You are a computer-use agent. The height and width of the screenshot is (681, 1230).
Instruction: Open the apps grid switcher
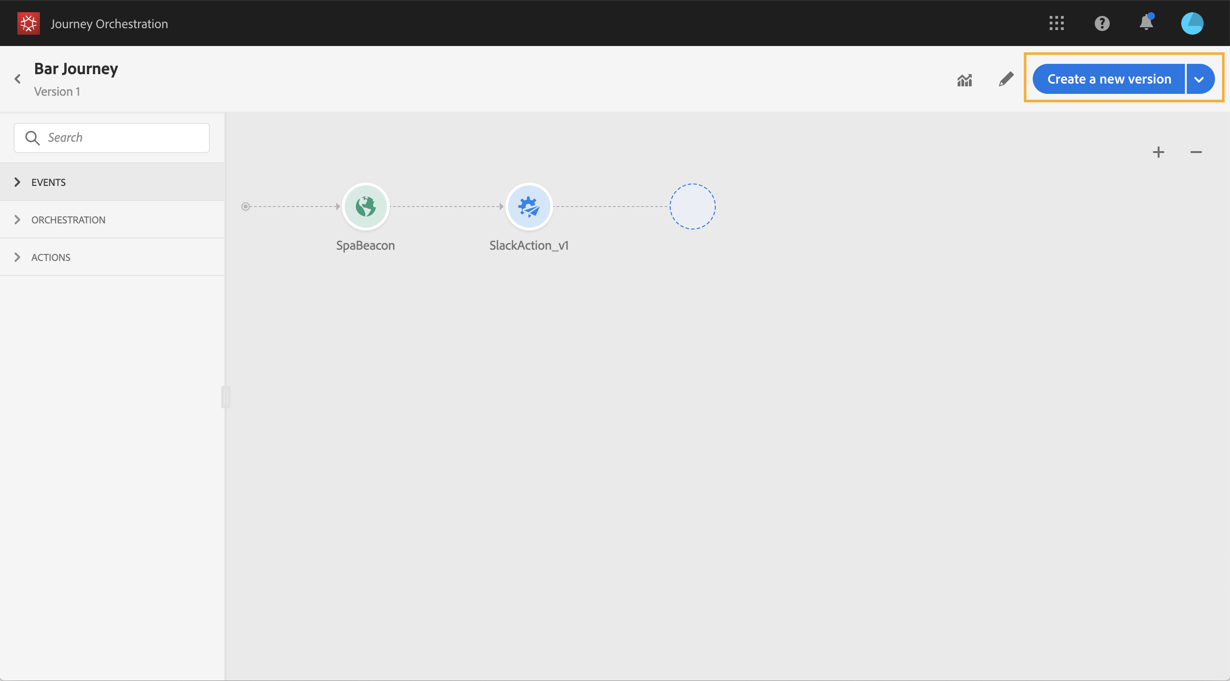tap(1056, 23)
